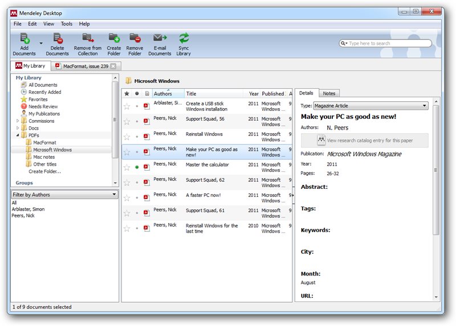Select All Documents in My Library
The image size is (456, 326).
point(43,85)
